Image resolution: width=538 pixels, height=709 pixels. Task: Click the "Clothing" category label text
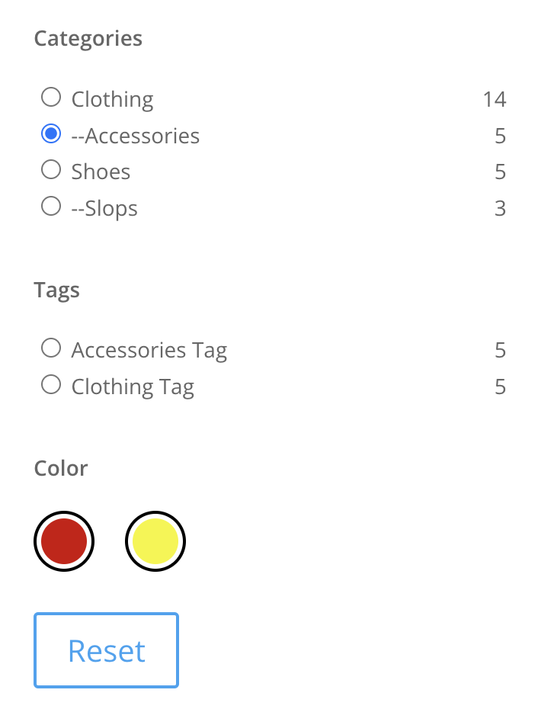pyautogui.click(x=112, y=99)
